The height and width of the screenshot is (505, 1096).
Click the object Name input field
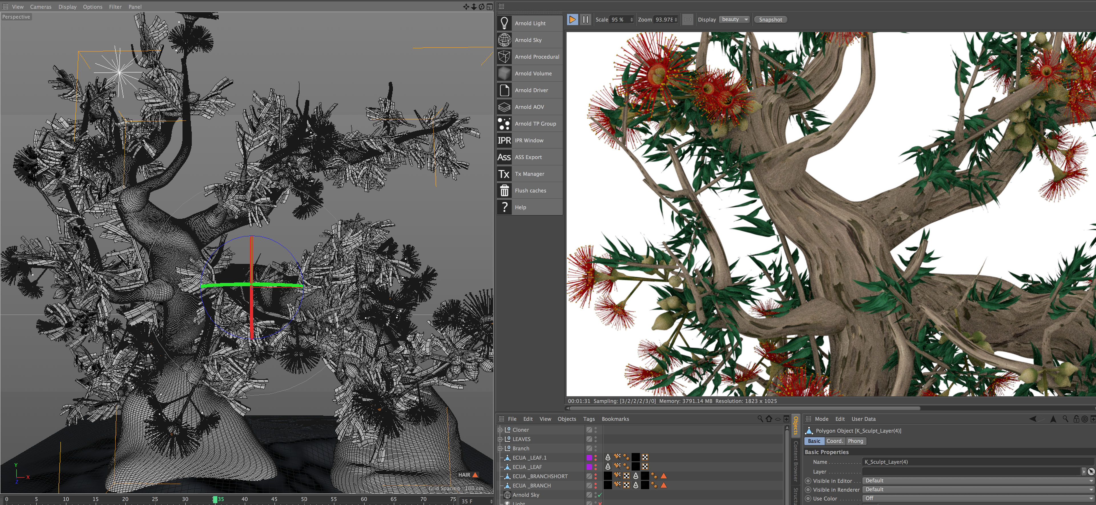click(977, 462)
